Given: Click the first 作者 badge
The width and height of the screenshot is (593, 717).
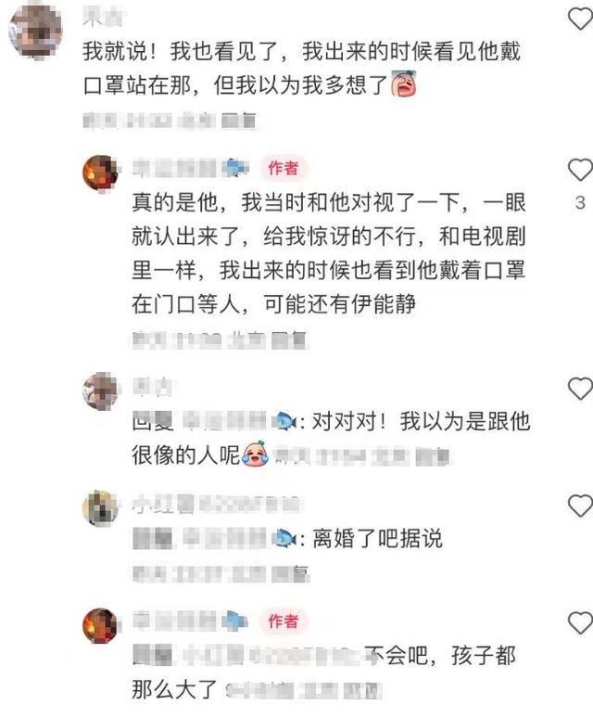Looking at the screenshot, I should [x=284, y=168].
